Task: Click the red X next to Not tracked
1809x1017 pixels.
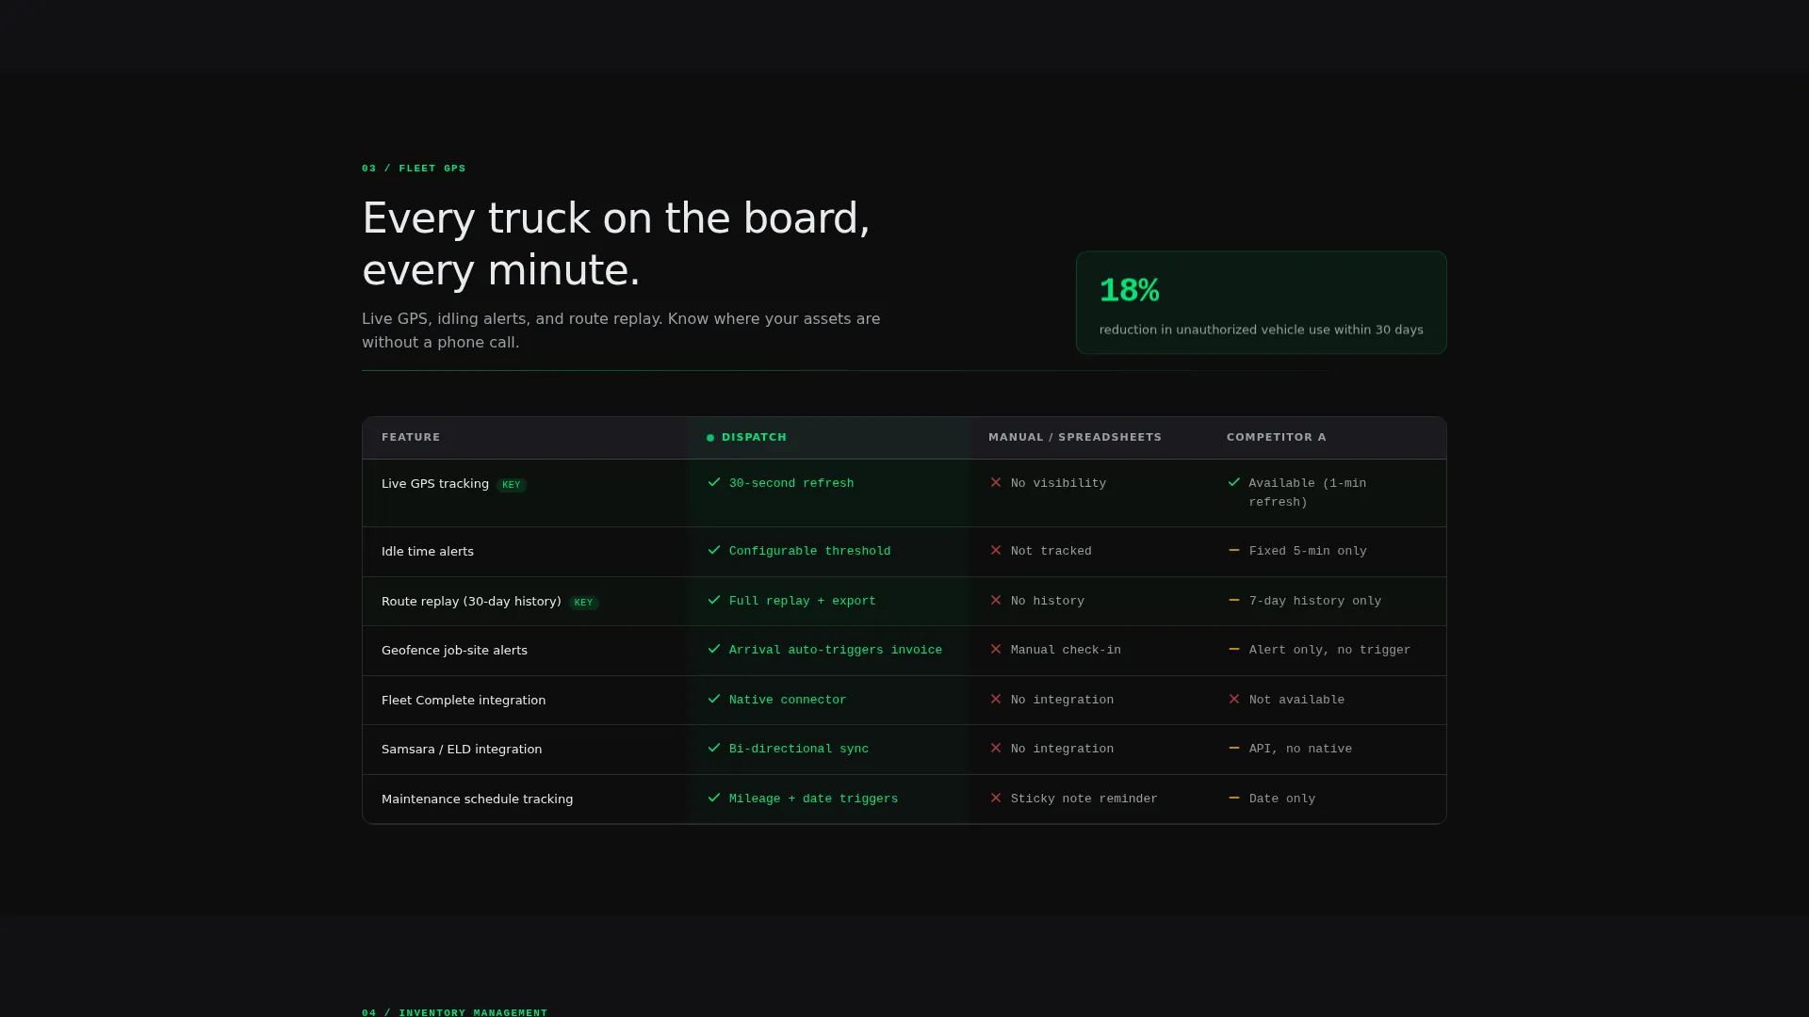Action: (x=996, y=550)
